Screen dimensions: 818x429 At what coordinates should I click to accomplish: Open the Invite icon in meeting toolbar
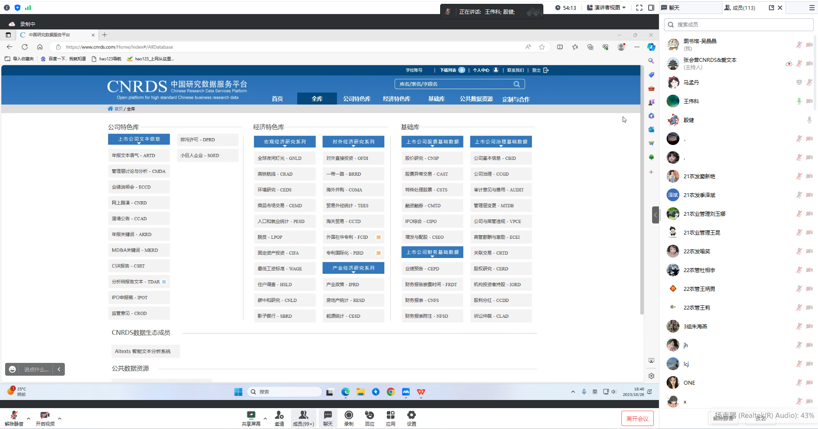[279, 418]
